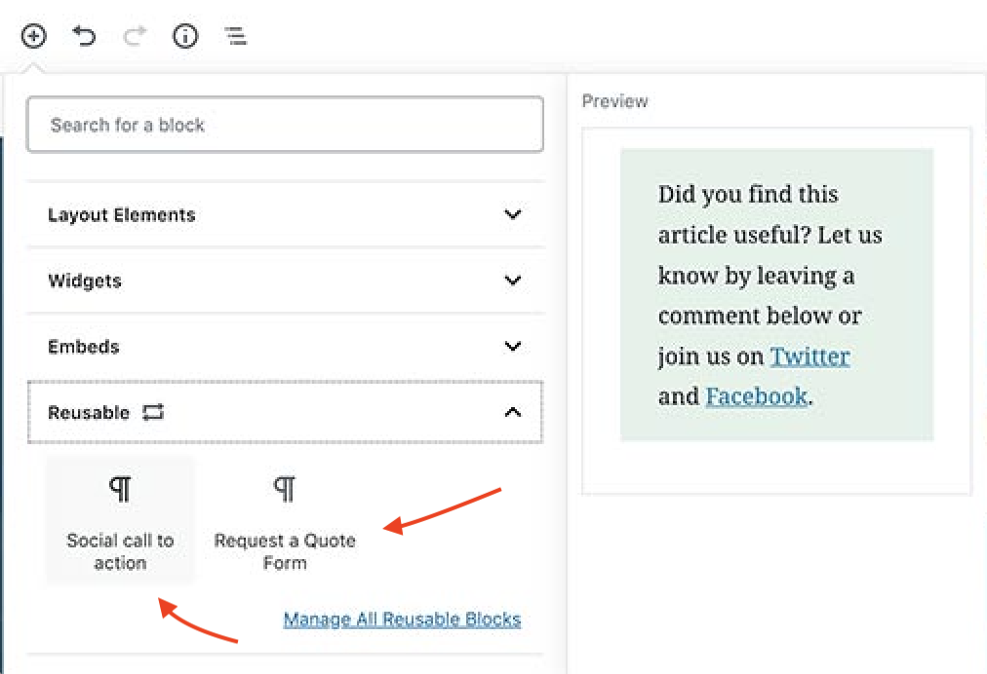This screenshot has height=674, width=987.
Task: Open the Facebook link in the preview
Action: click(x=757, y=396)
